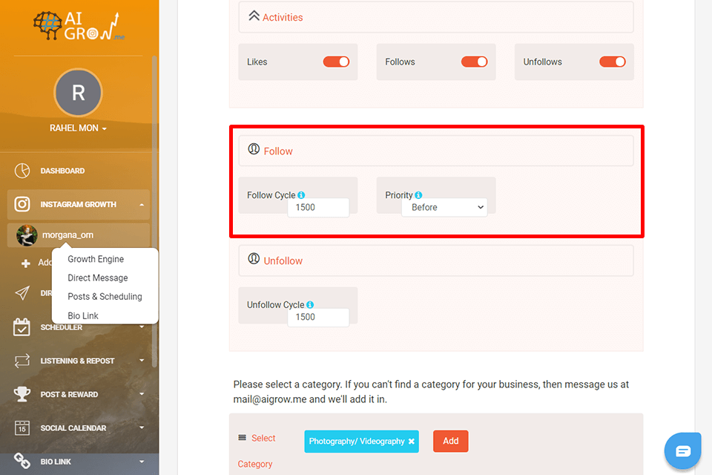Click the AI Grow logo
The width and height of the screenshot is (712, 475).
click(79, 26)
